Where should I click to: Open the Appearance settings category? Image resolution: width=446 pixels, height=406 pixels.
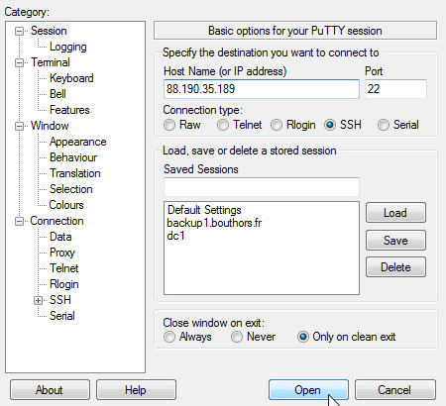pyautogui.click(x=78, y=142)
